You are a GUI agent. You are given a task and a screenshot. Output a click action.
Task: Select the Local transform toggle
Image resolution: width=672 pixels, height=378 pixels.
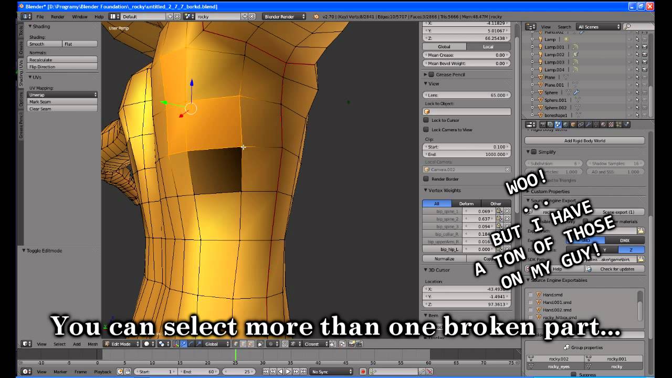(488, 47)
